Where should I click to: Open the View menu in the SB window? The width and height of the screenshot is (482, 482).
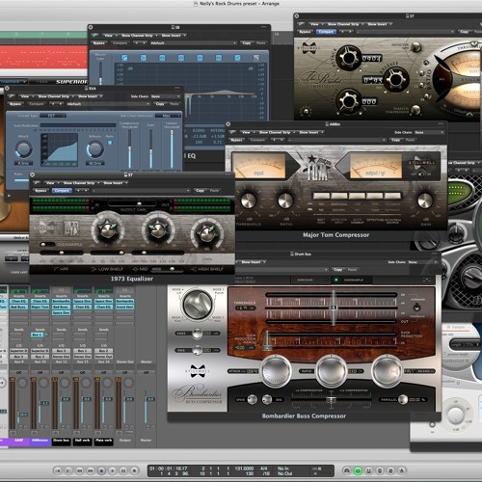[x=110, y=36]
